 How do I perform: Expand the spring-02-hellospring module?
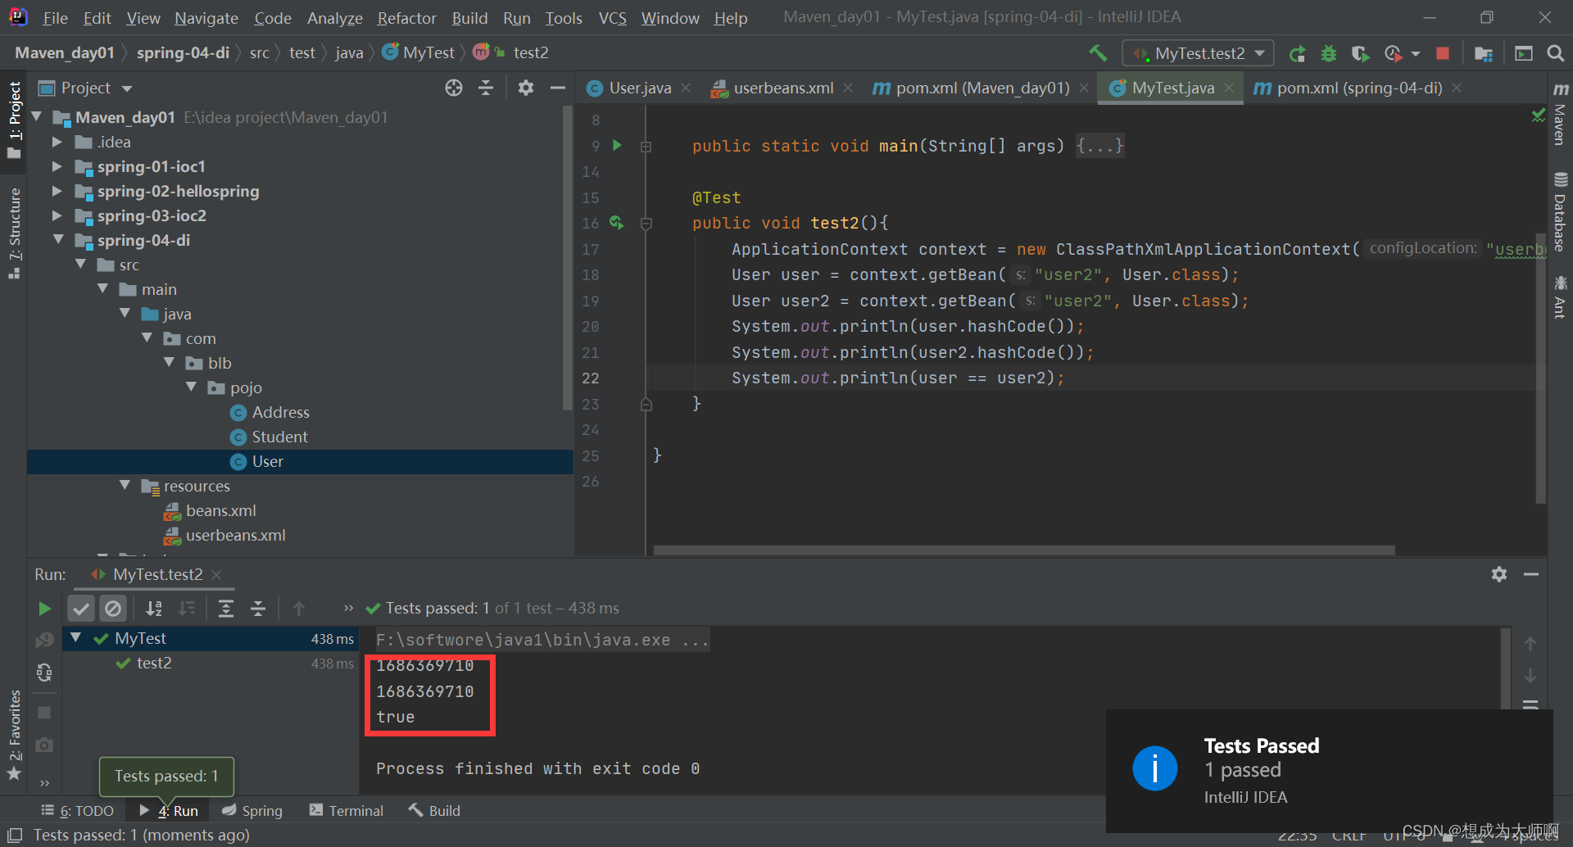click(57, 191)
